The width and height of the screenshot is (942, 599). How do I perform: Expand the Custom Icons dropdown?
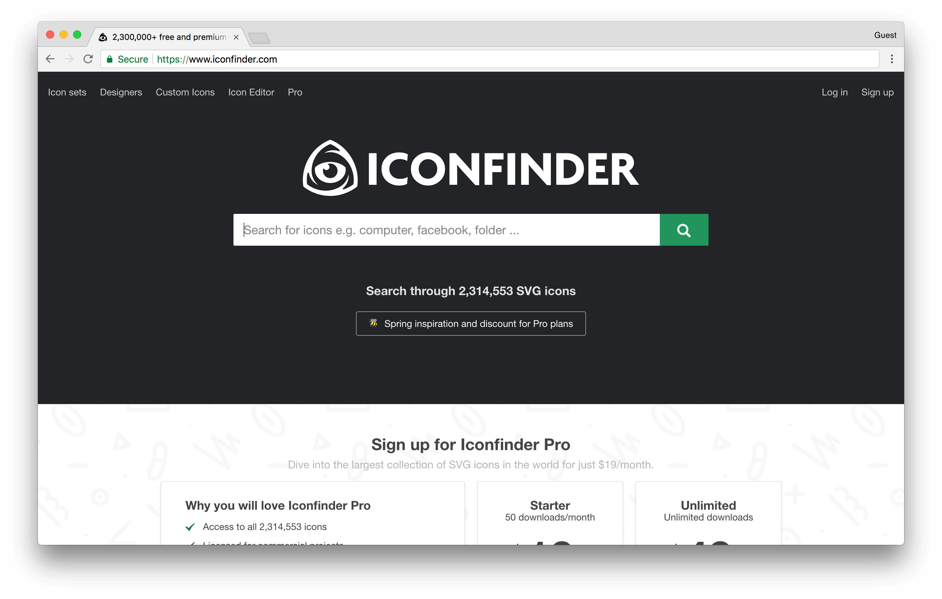185,91
